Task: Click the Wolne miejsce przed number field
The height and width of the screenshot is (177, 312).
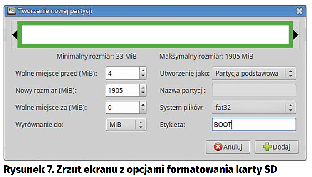Action: [122, 74]
